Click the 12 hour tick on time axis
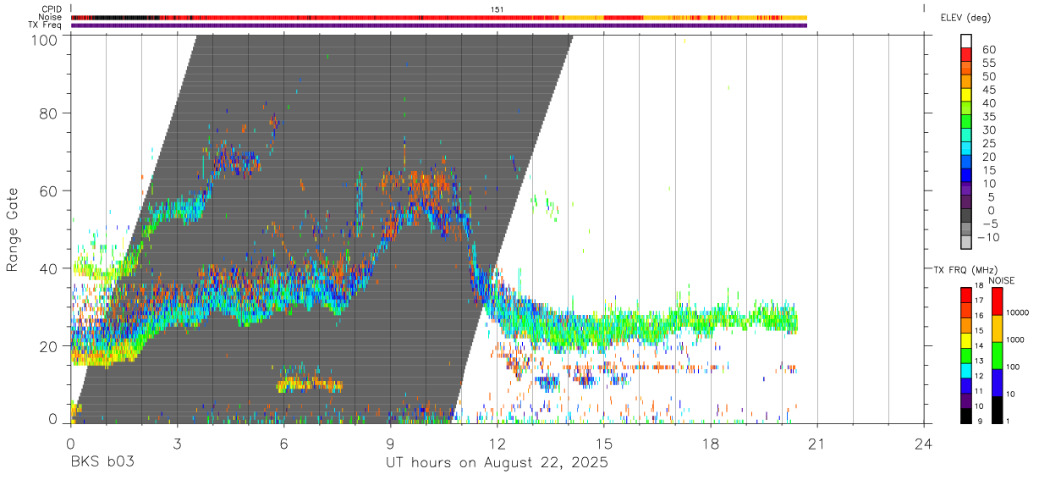This screenshot has width=1039, height=480. pyautogui.click(x=498, y=443)
